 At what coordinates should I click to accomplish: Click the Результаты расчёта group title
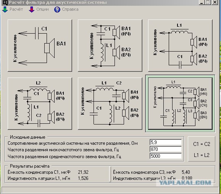click(30, 166)
